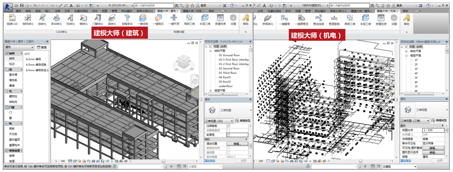Screen dimensions: 453x172
Task: Activate the 一键成板 slab tool
Action: click(143, 19)
